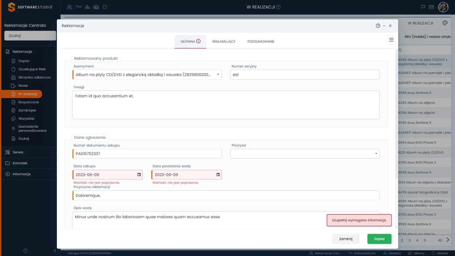Go to next page in pagination
Viewport: 455px width, 256px height.
pyautogui.click(x=448, y=240)
